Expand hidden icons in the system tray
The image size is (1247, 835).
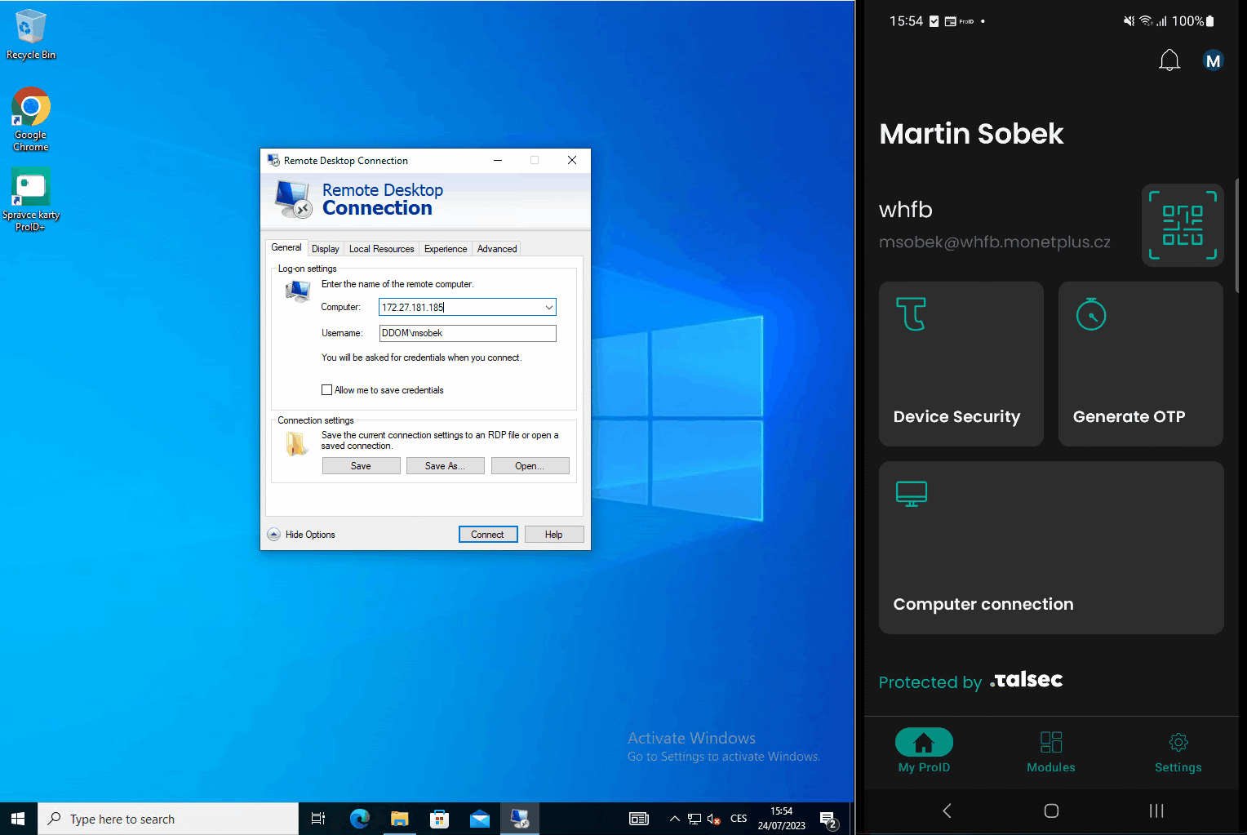pyautogui.click(x=674, y=818)
